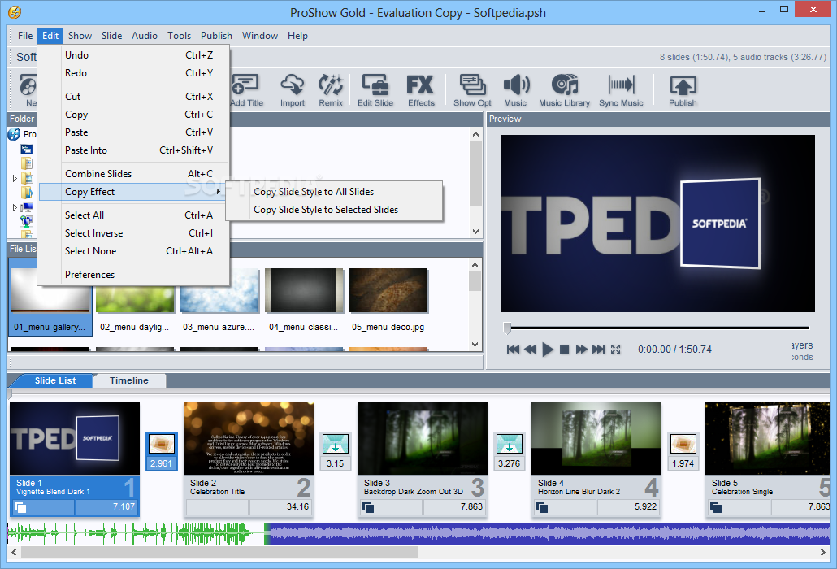Click the transition icon after Slide 3
This screenshot has width=837, height=569.
[510, 444]
